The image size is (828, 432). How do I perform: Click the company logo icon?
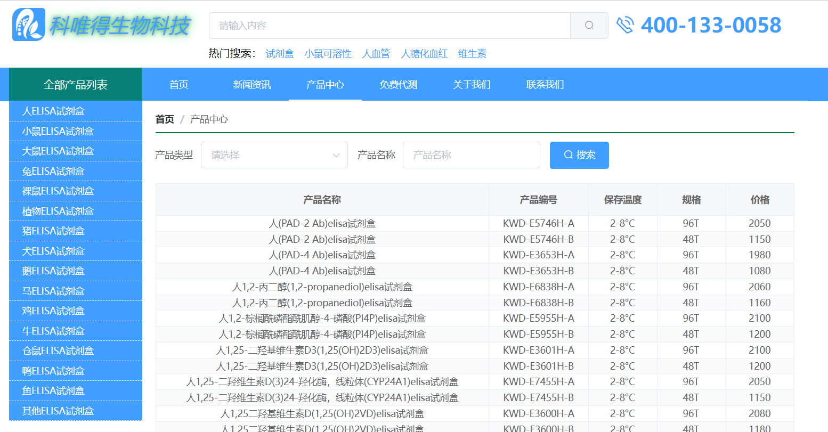(29, 25)
